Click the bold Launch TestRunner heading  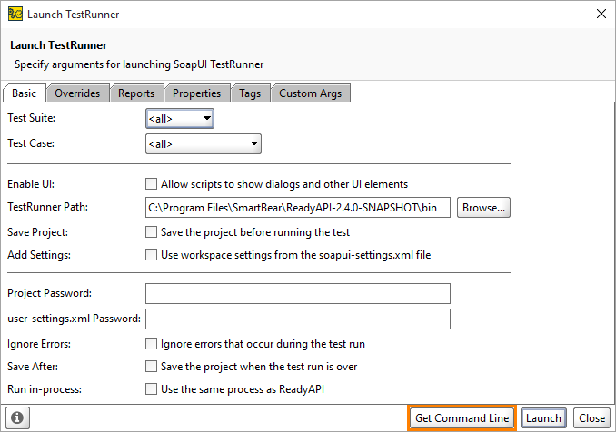click(58, 45)
